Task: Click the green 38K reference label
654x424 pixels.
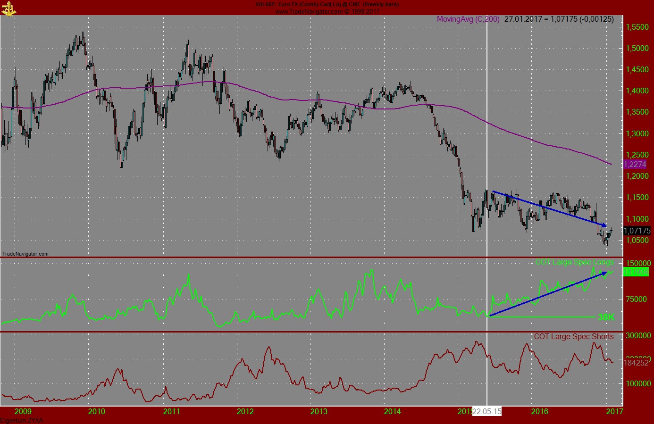Action: click(605, 318)
